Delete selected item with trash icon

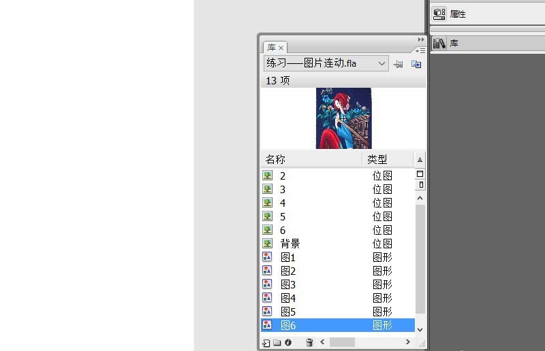(309, 343)
